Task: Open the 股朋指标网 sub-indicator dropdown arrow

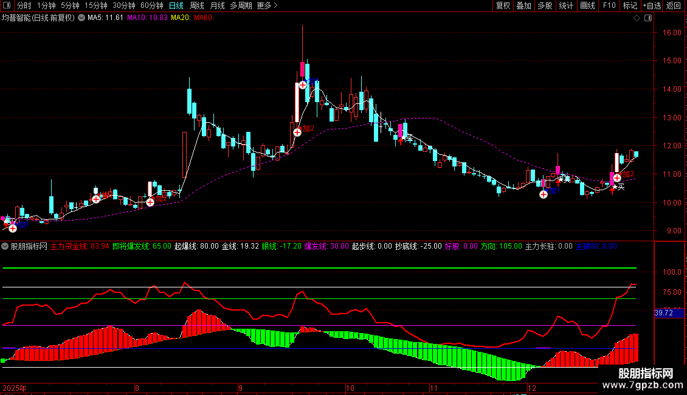Action: point(5,246)
